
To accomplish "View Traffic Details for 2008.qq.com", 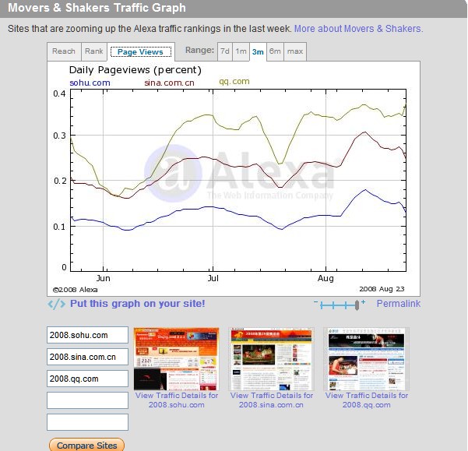I will (367, 400).
